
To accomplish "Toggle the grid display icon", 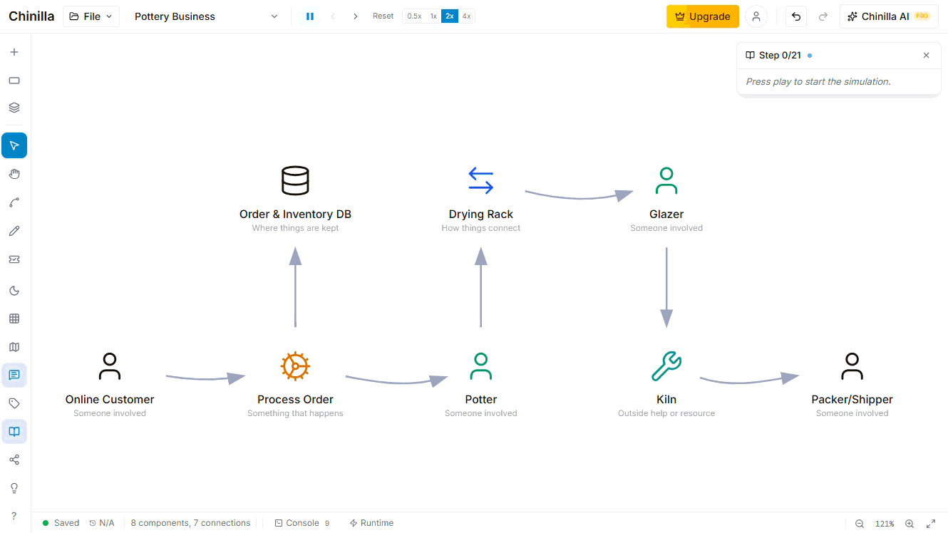I will [x=14, y=319].
